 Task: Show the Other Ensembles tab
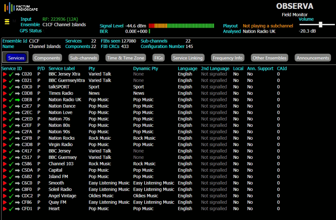[269, 58]
